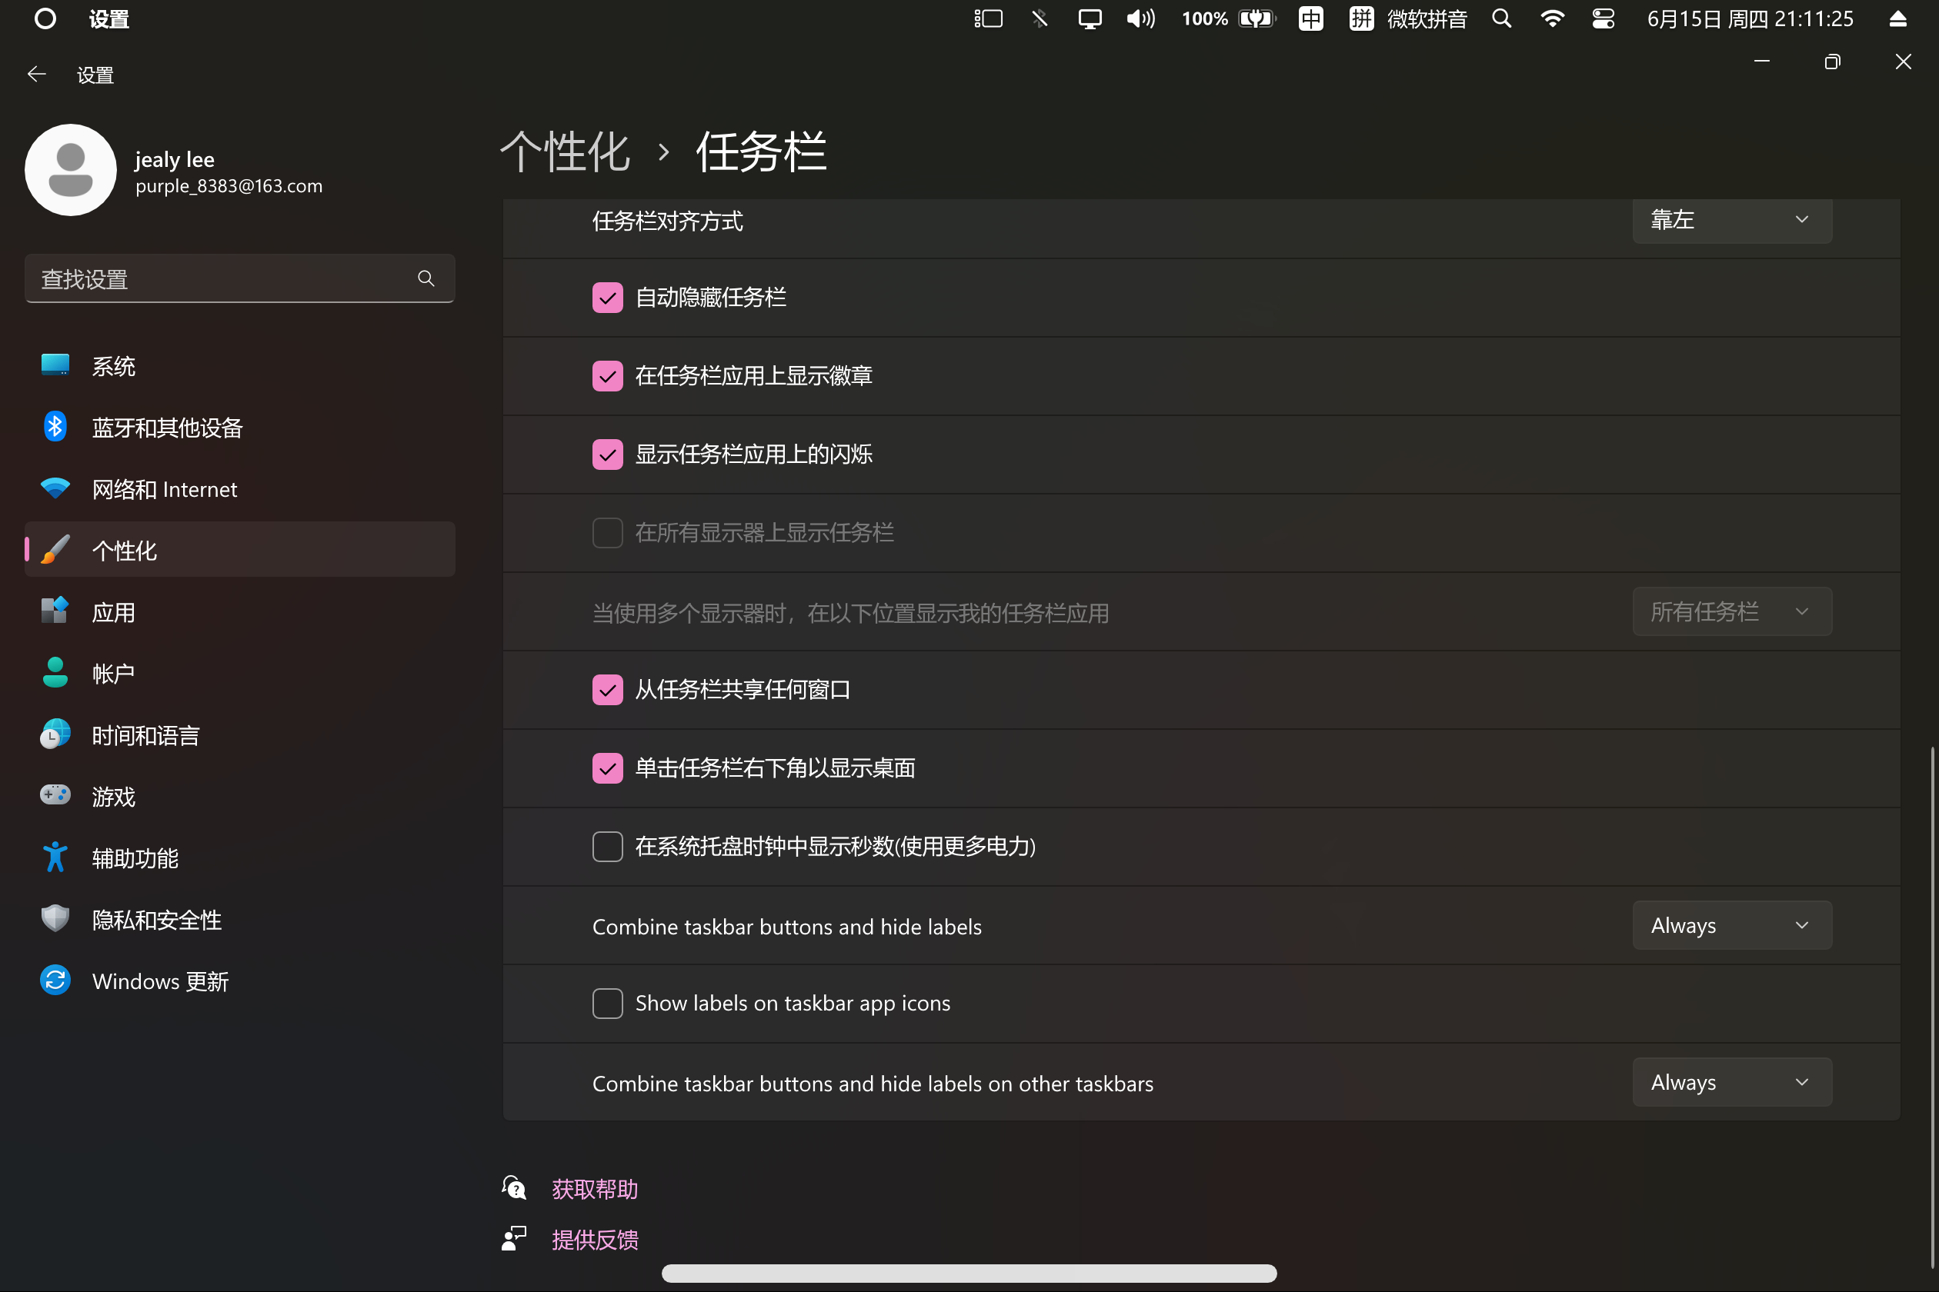Screen dimensions: 1939x1292
Task: Click the search magnifier in the settings search box
Action: [x=426, y=278]
